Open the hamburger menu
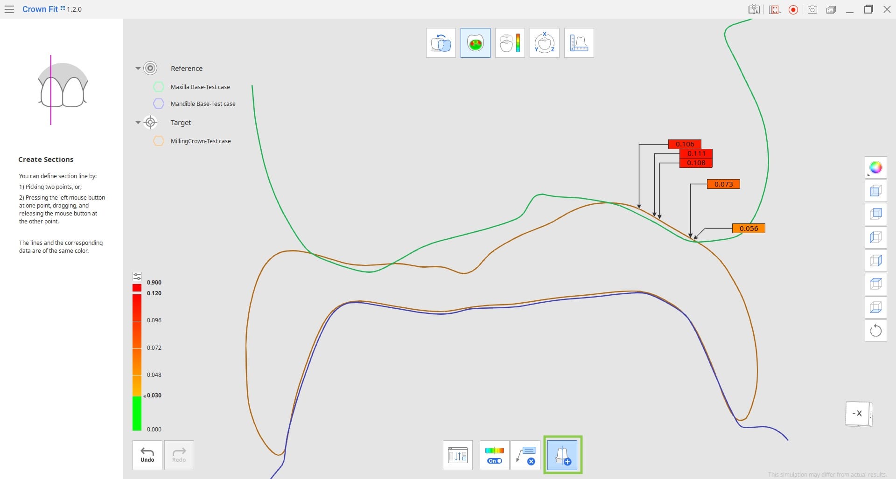 tap(9, 9)
